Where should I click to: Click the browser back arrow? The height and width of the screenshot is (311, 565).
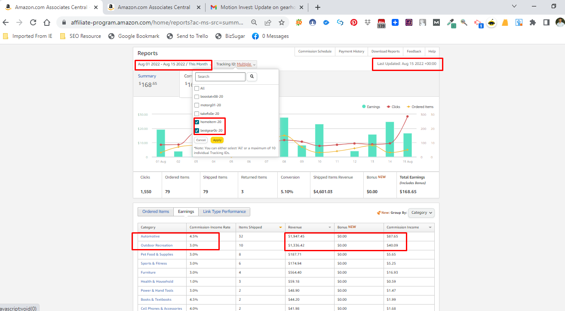tap(6, 22)
